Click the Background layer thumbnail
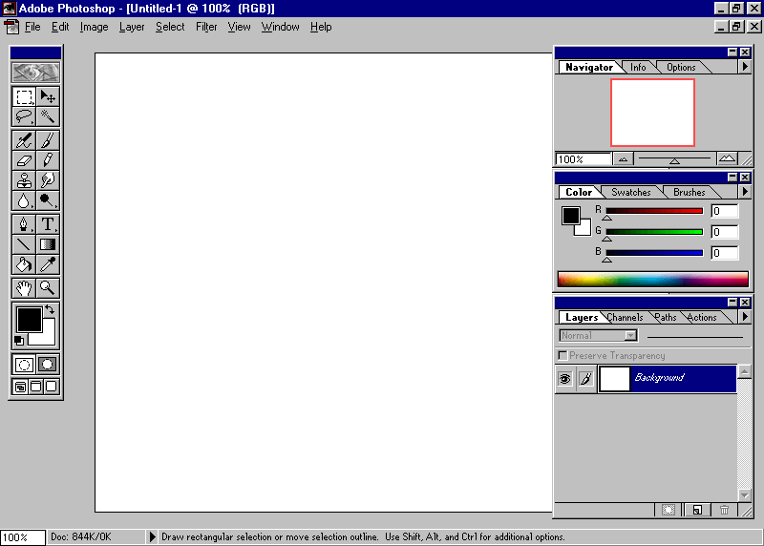 614,379
